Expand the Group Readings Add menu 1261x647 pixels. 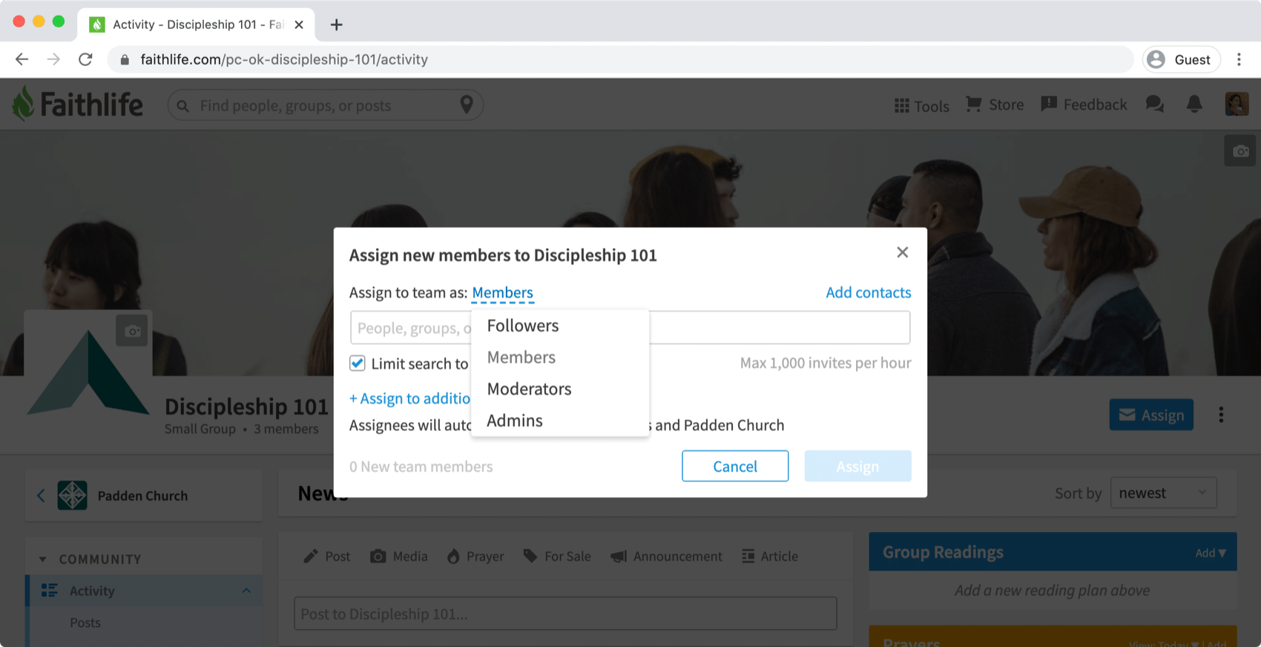[x=1211, y=553]
